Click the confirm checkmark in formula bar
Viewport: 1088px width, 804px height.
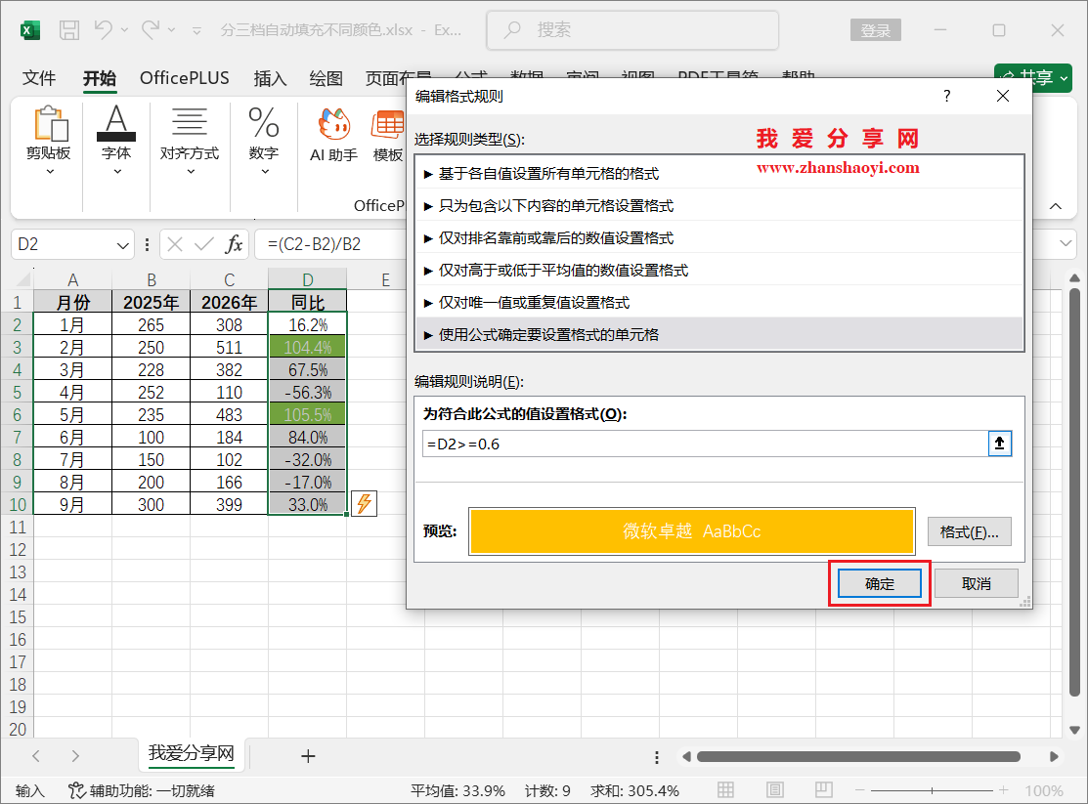[x=204, y=244]
